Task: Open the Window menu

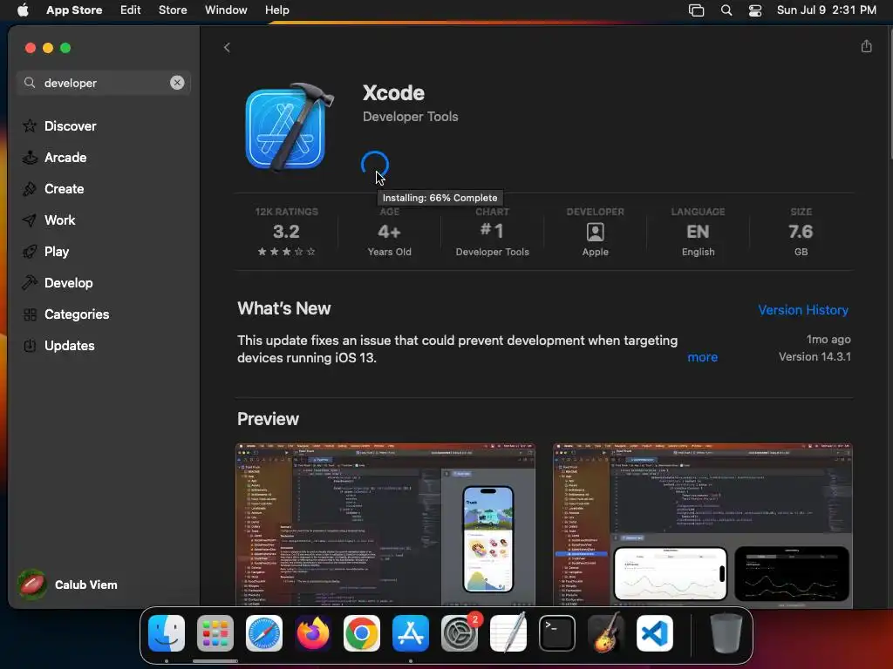Action: coord(226,10)
